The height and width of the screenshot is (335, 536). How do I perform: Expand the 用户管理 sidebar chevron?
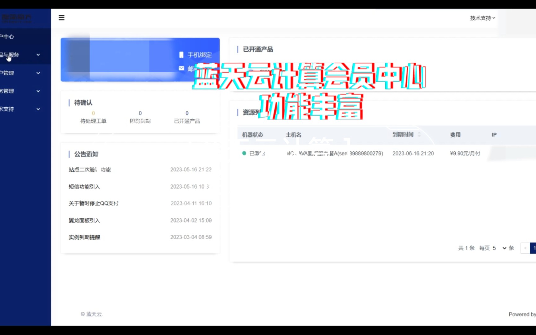pos(38,73)
